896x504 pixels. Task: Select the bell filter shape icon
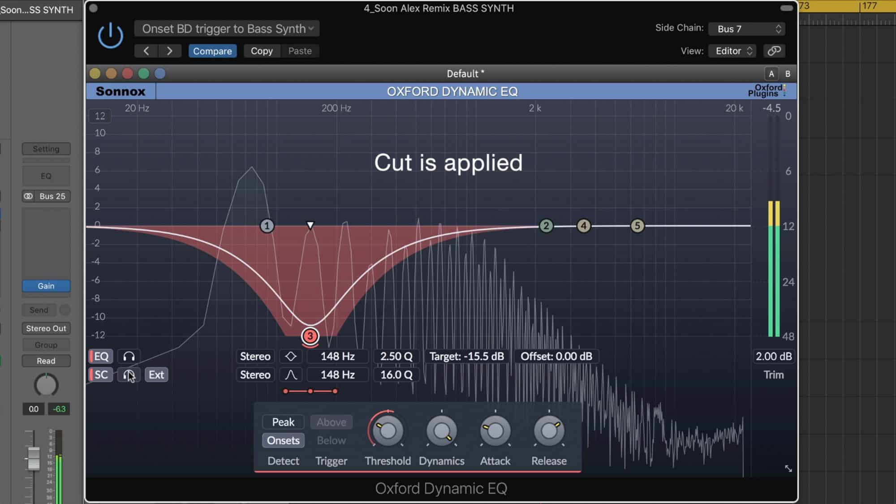291,375
